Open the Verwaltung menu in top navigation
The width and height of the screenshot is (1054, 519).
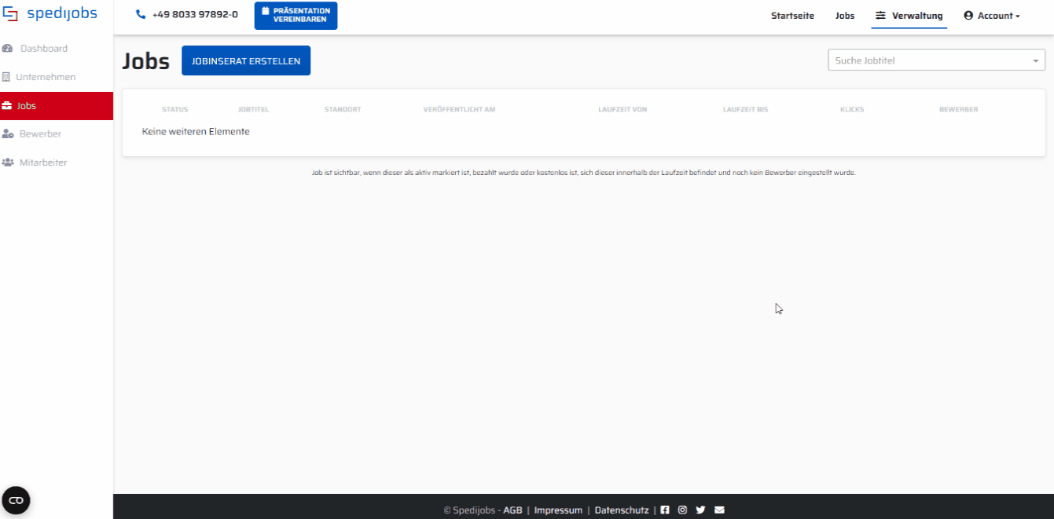[x=909, y=16]
